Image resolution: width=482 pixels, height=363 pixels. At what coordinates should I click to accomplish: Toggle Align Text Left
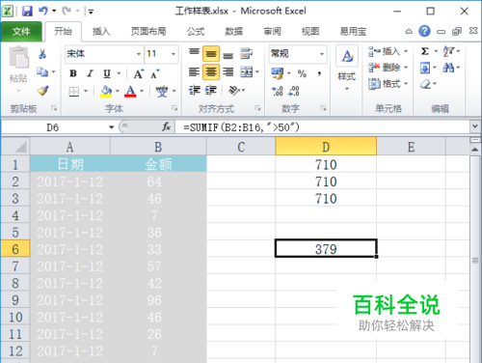click(194, 72)
